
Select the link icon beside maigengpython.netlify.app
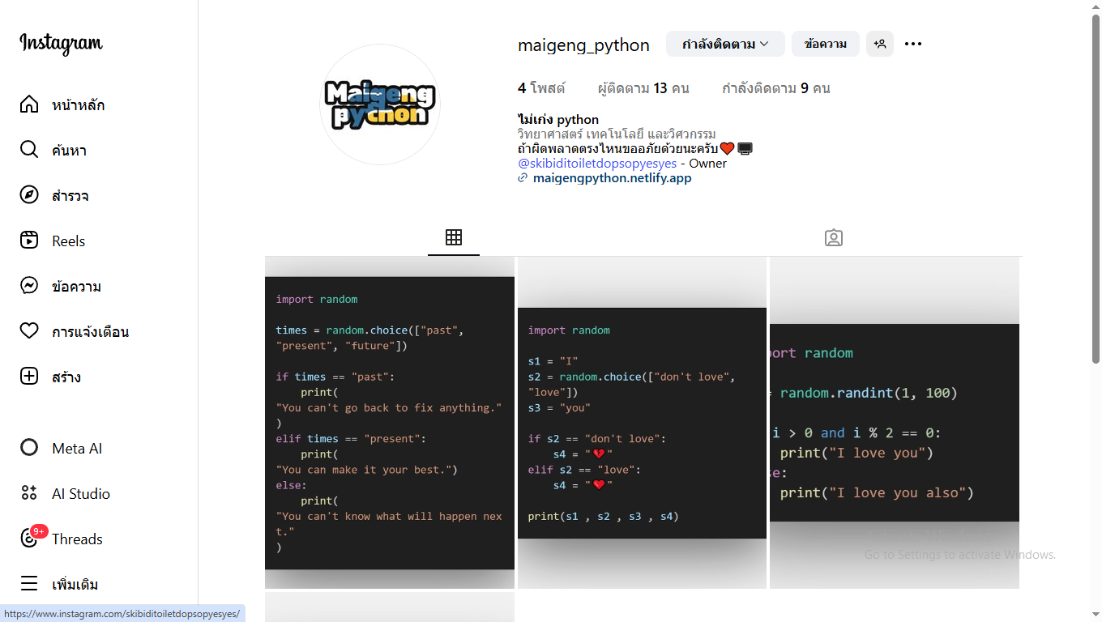[x=523, y=178]
